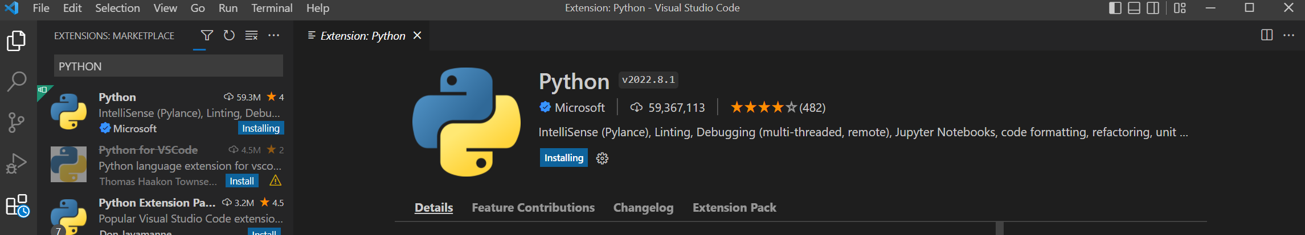The width and height of the screenshot is (1305, 235).
Task: Click Installing button in Python list item
Action: click(261, 128)
